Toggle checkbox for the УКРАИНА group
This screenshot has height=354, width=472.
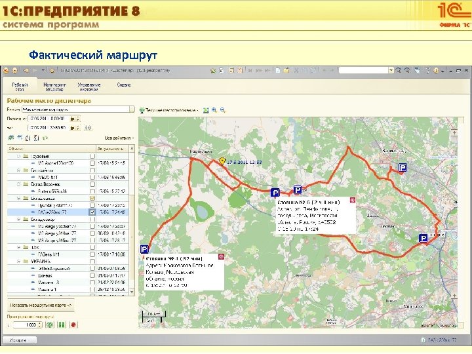92,262
